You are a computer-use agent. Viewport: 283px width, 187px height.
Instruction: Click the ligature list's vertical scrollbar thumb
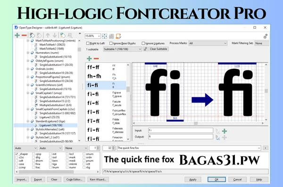point(128,89)
